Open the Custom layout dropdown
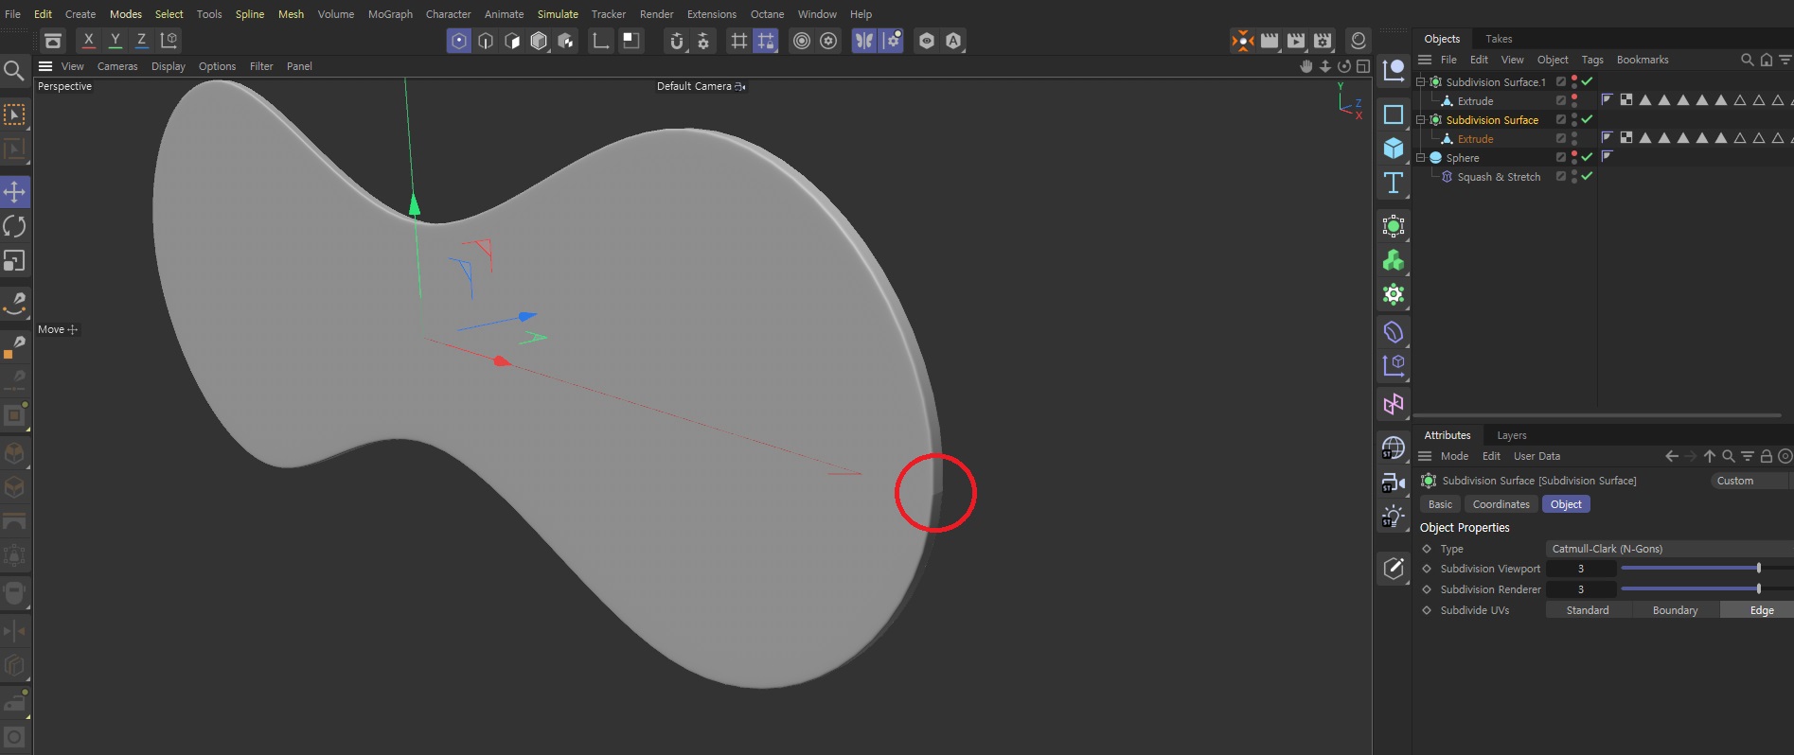Viewport: 1794px width, 755px height. click(x=1750, y=481)
